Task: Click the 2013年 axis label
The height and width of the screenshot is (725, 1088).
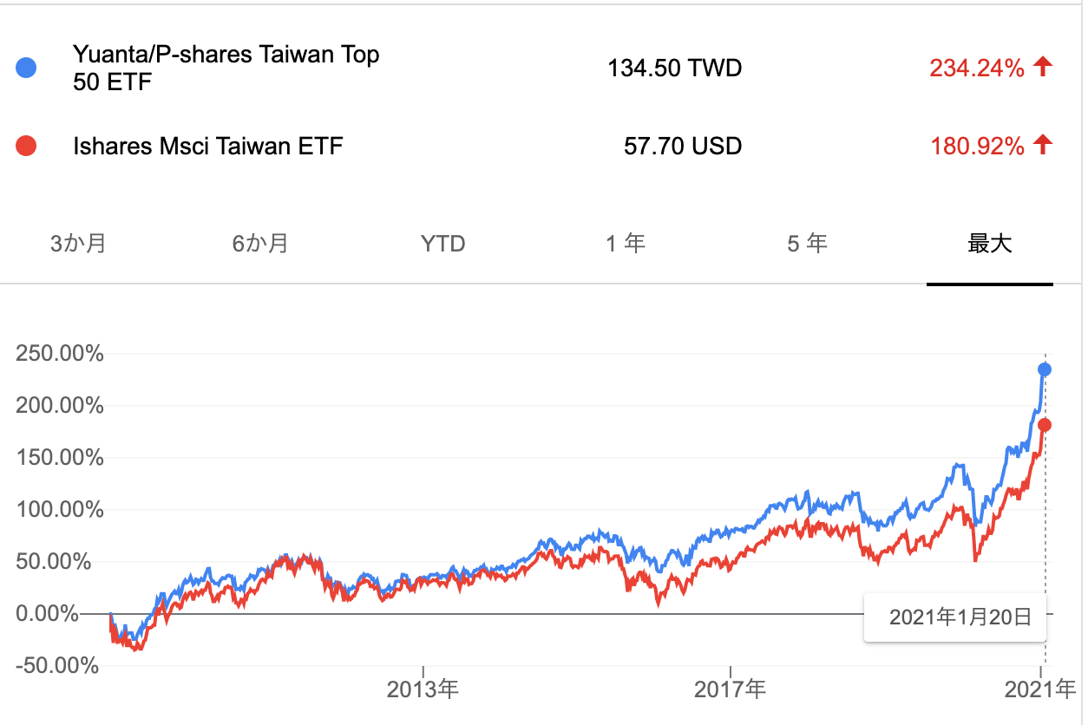Action: coord(423,690)
